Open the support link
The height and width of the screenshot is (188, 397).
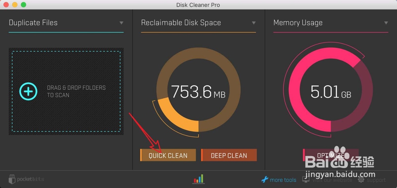point(376,180)
